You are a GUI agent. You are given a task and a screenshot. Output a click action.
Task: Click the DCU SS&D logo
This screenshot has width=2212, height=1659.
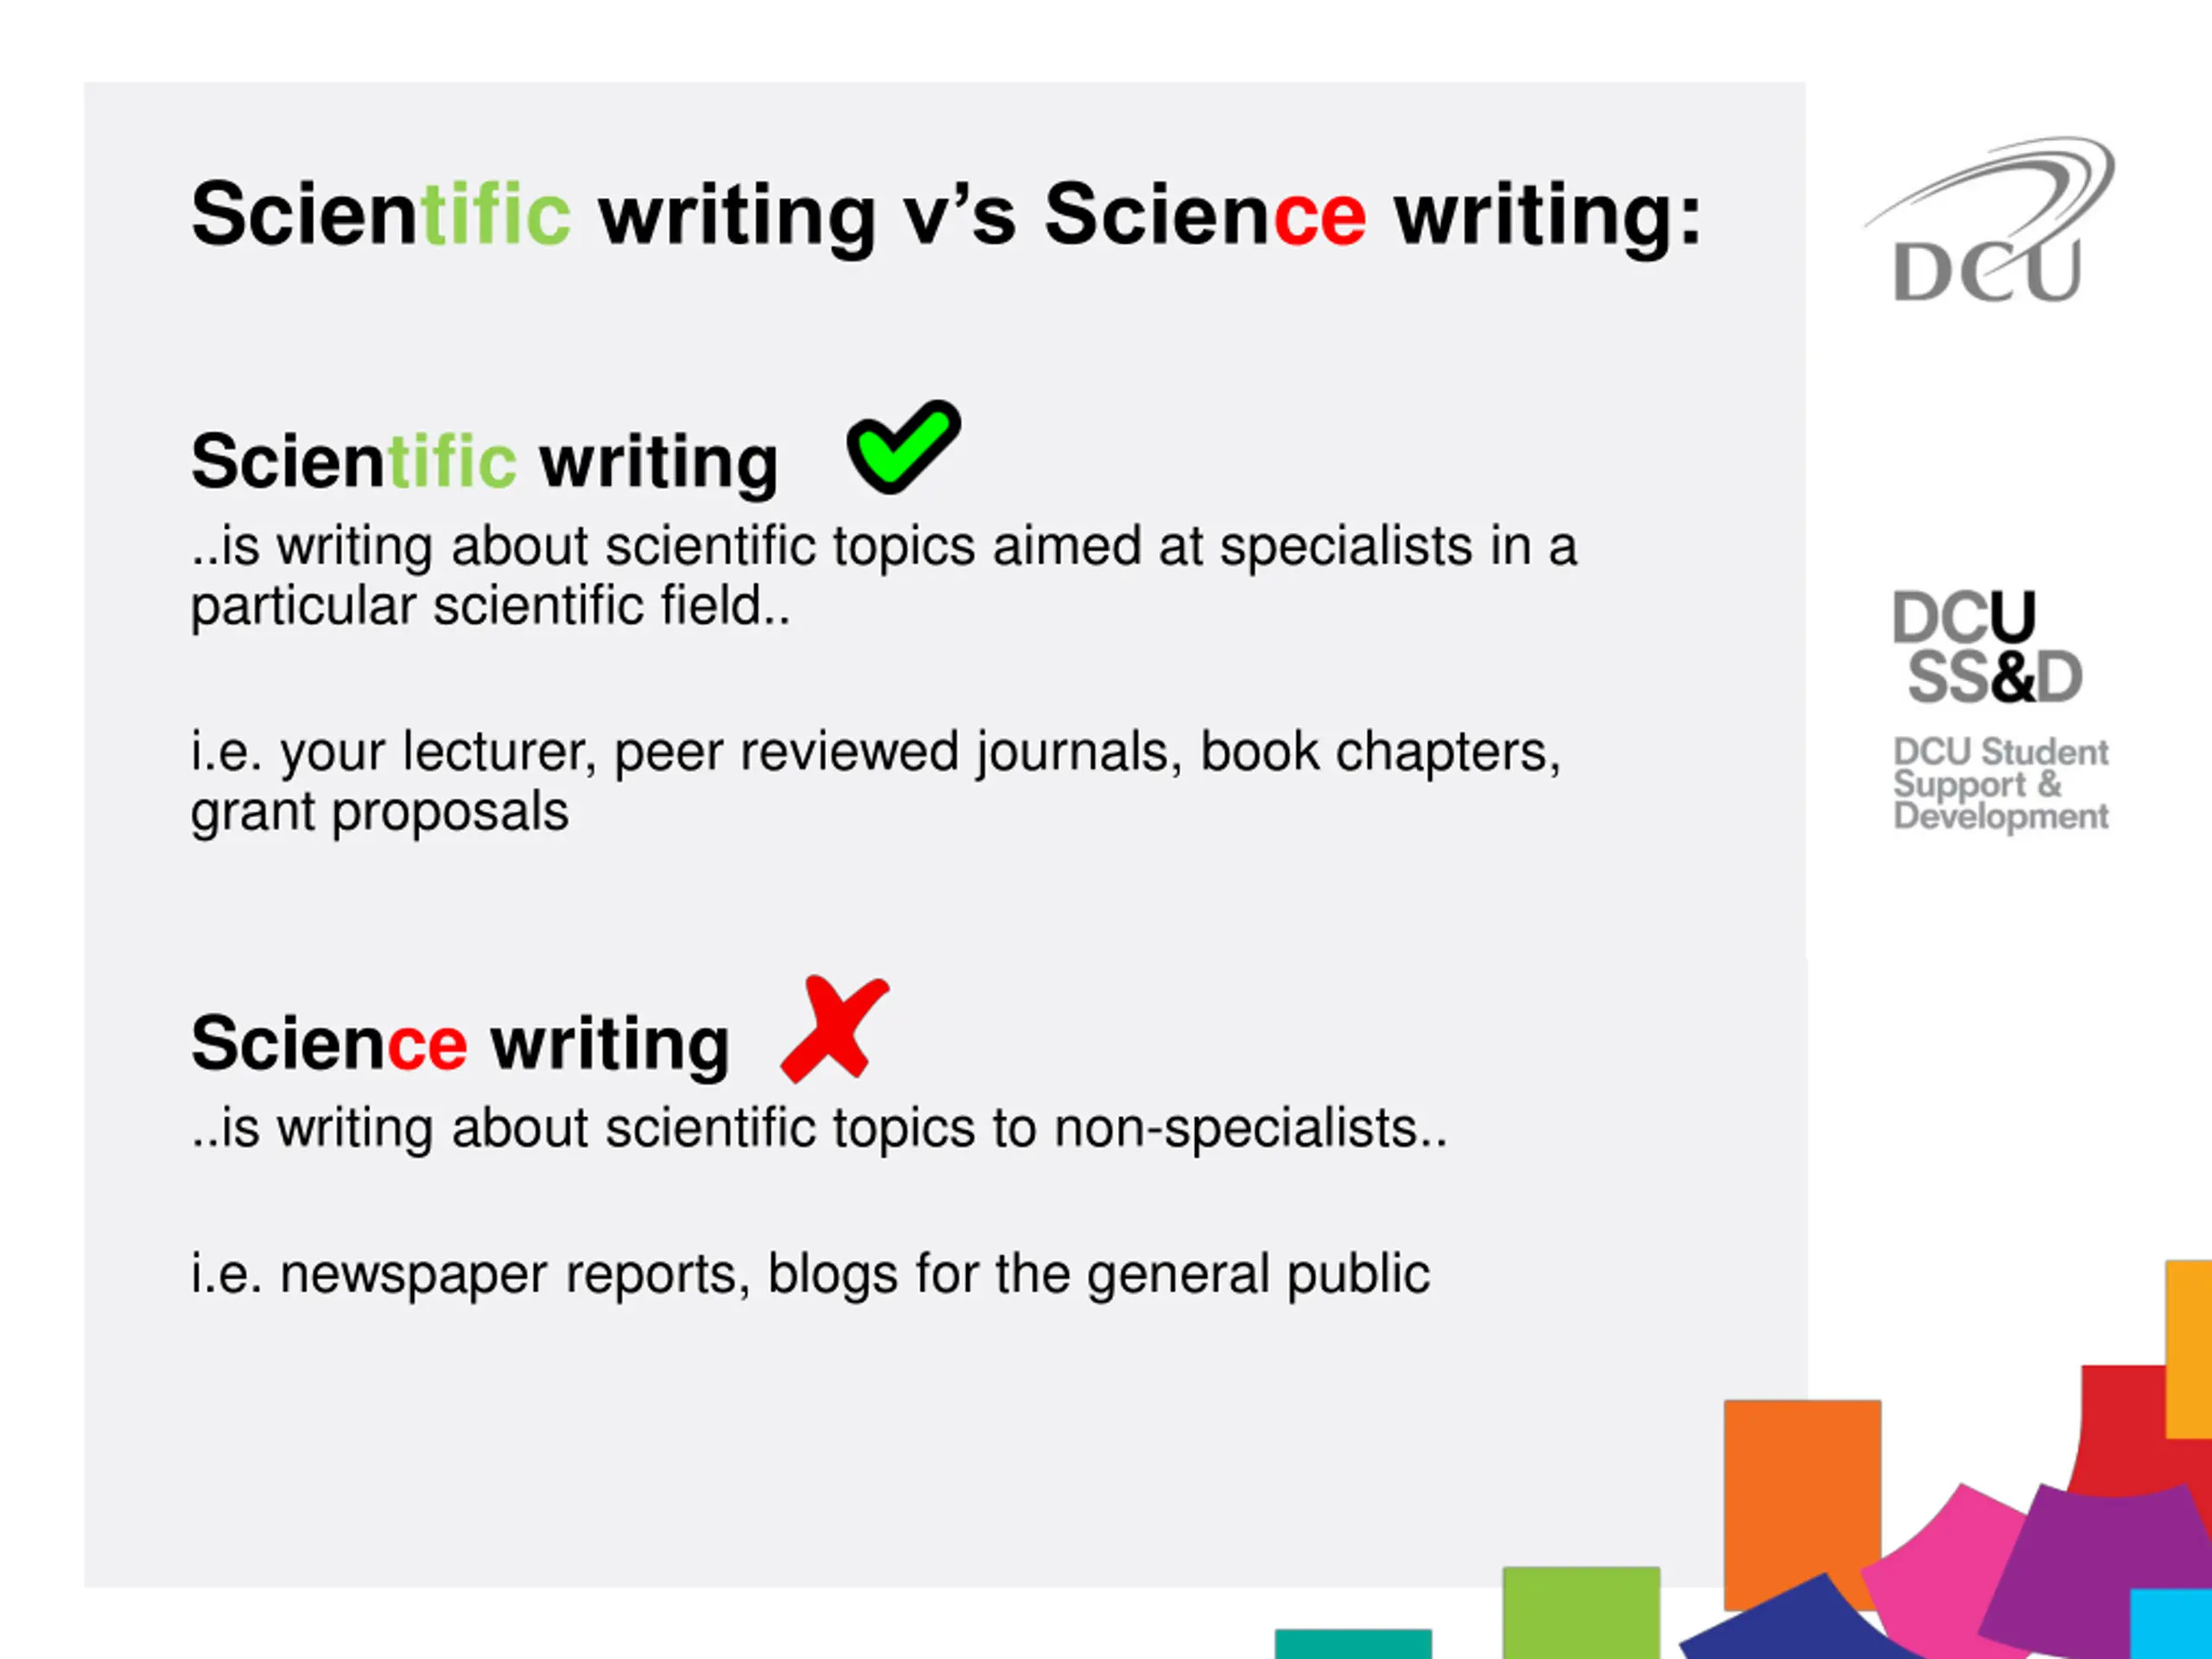1987,647
